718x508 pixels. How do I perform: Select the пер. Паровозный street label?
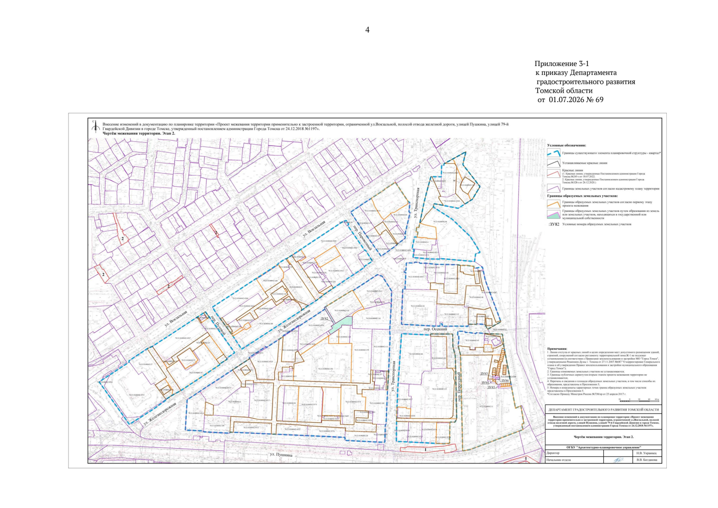click(x=363, y=238)
